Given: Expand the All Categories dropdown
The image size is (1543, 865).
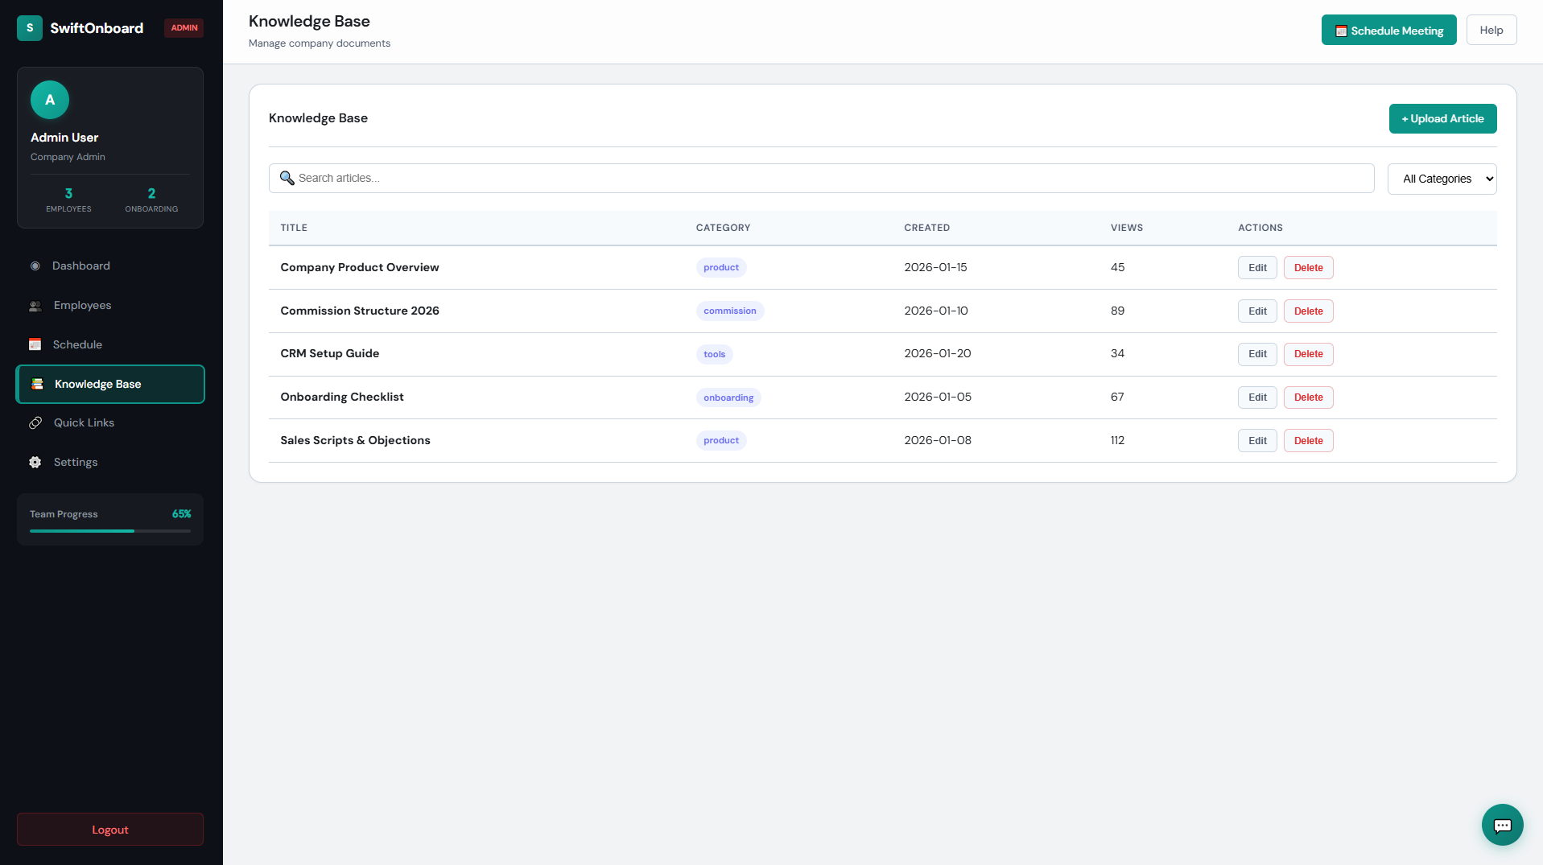Looking at the screenshot, I should point(1442,179).
